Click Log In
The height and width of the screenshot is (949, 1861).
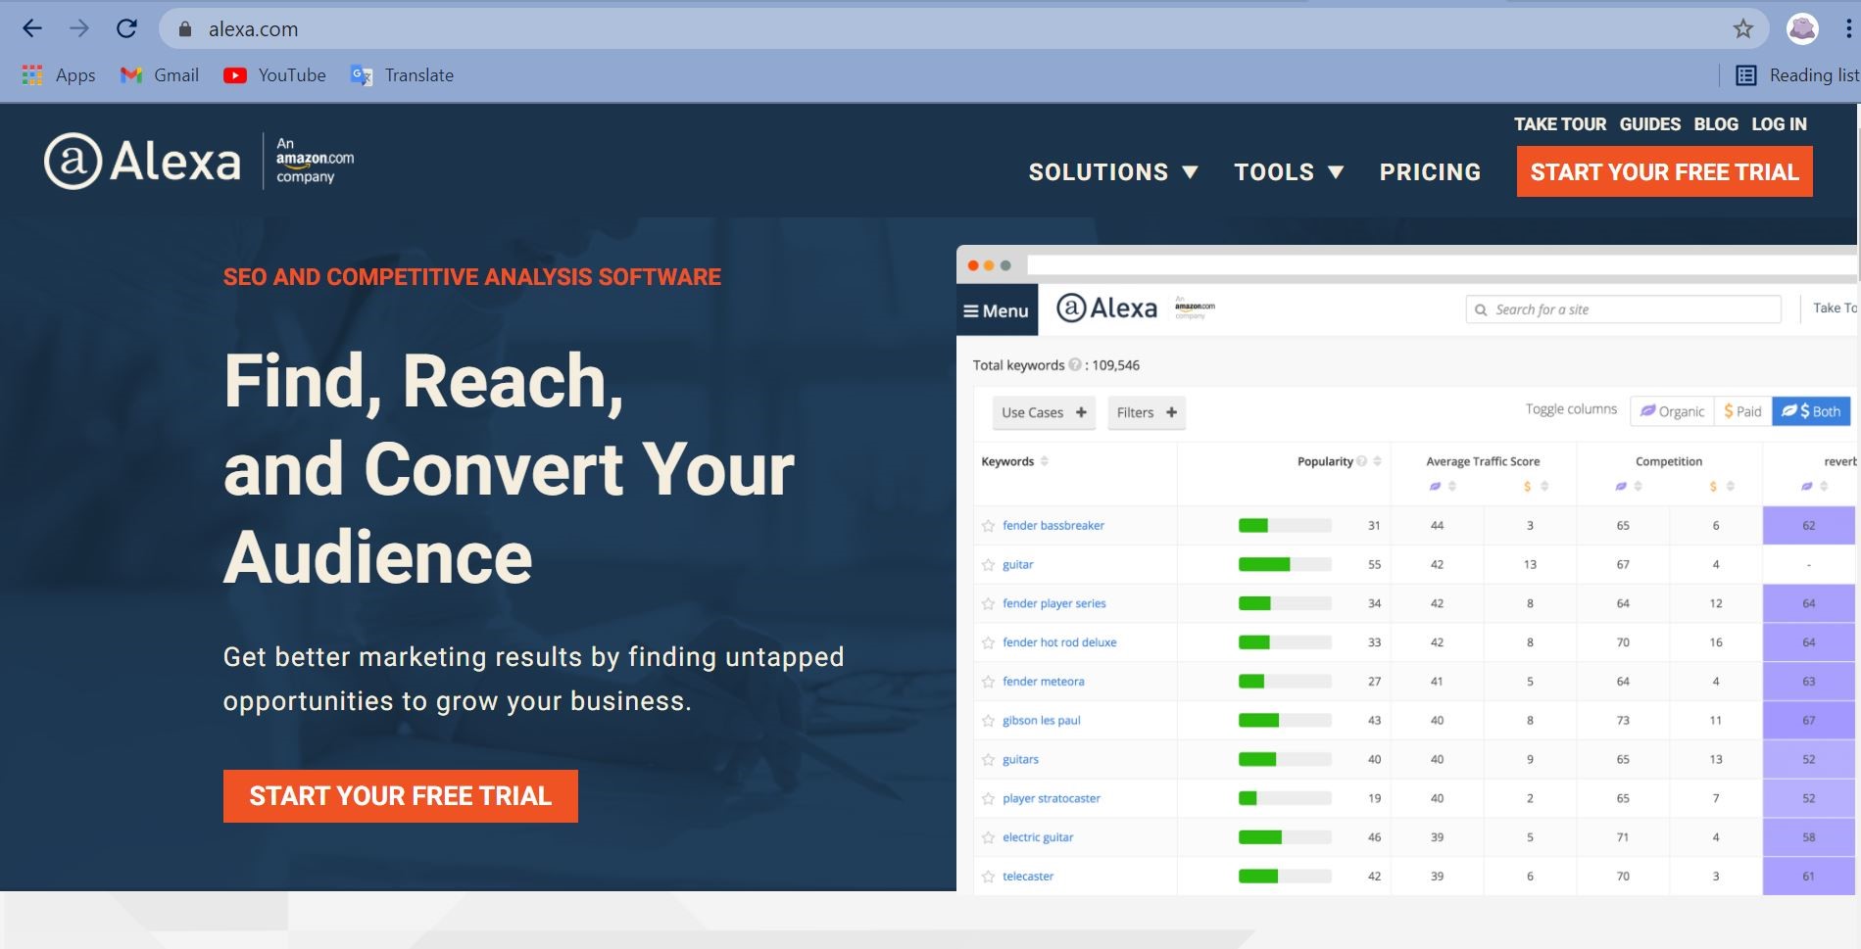coord(1780,124)
